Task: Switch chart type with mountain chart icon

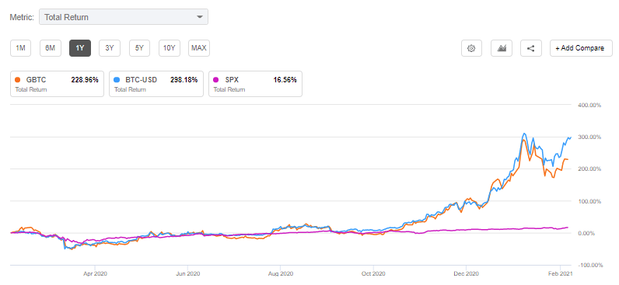Action: [502, 48]
